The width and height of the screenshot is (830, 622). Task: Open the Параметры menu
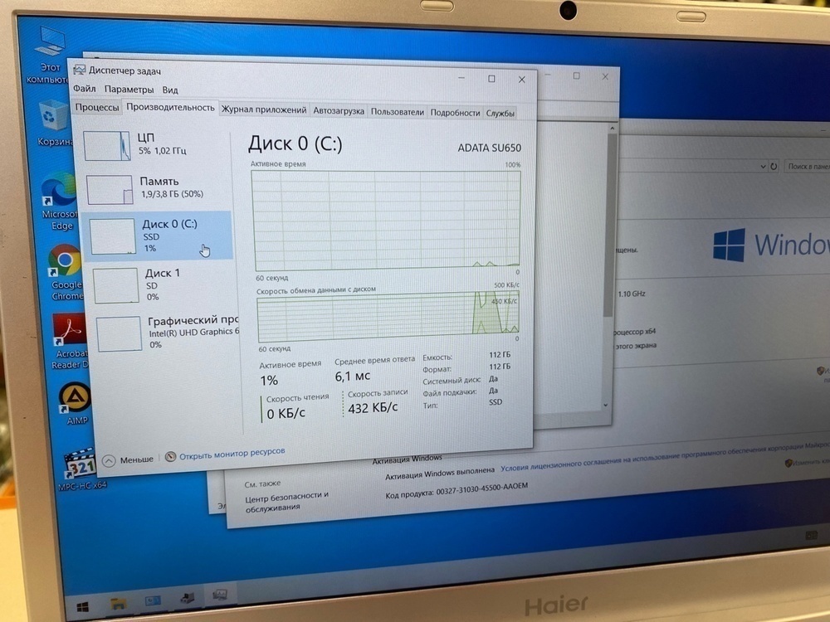tap(129, 90)
